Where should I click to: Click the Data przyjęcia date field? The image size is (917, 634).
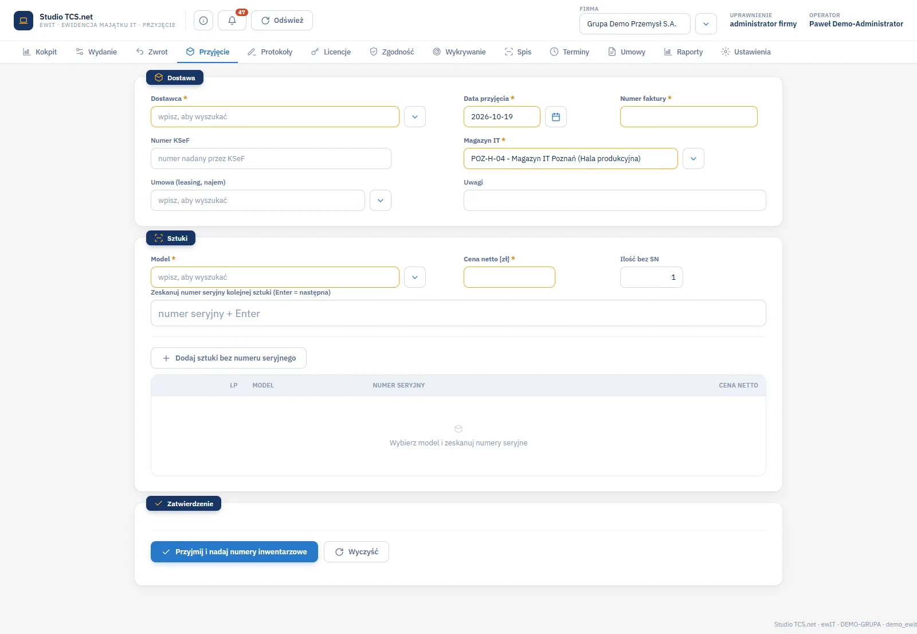tap(502, 117)
